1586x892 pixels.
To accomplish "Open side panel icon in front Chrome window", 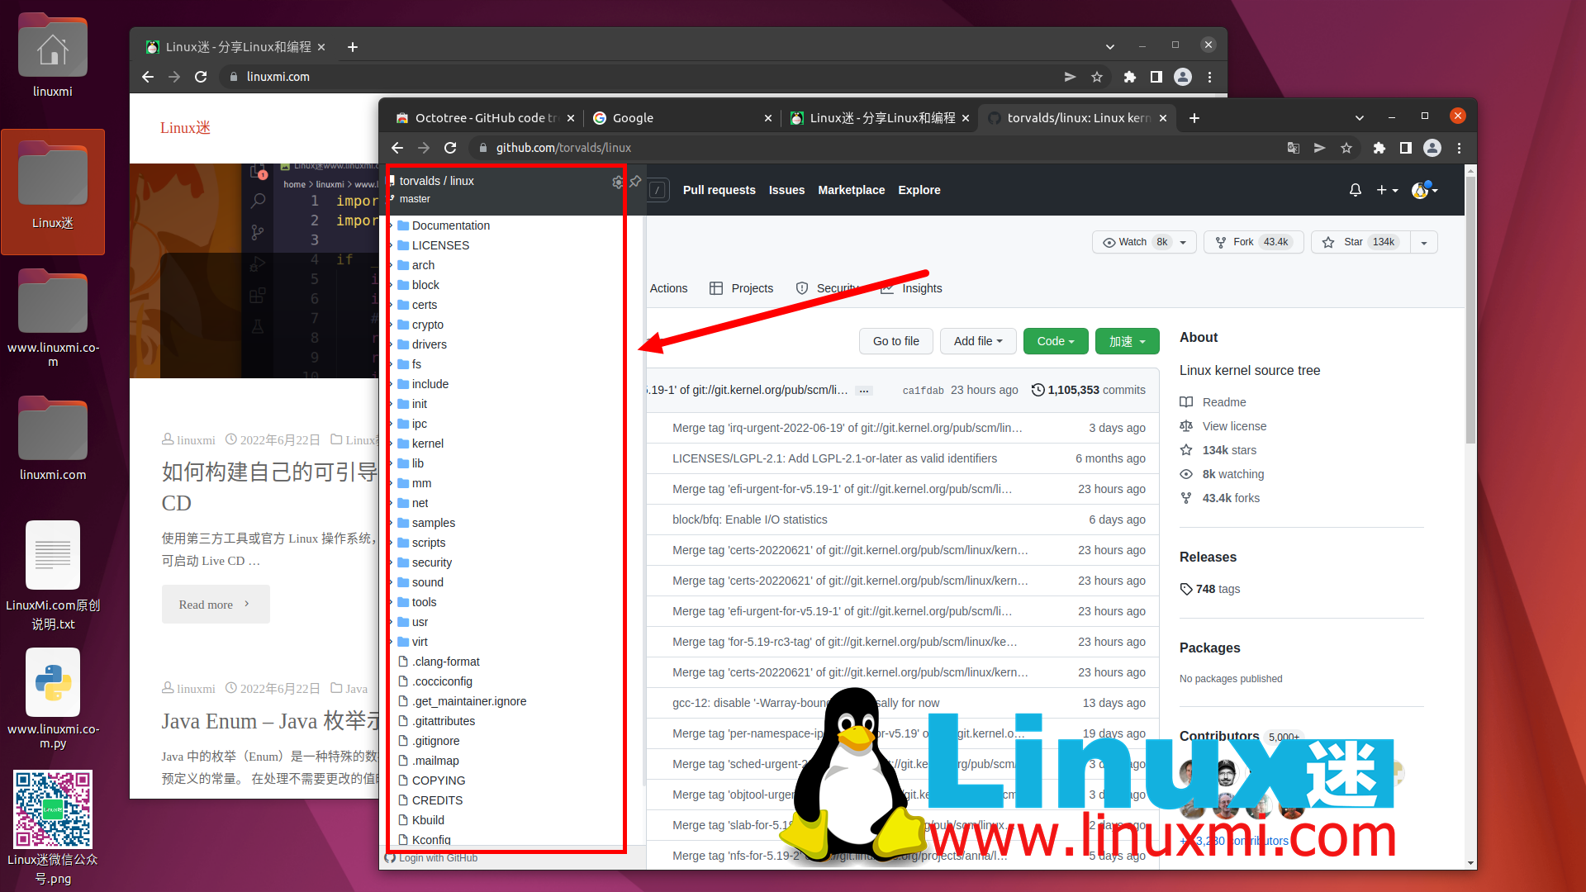I will coord(1405,148).
